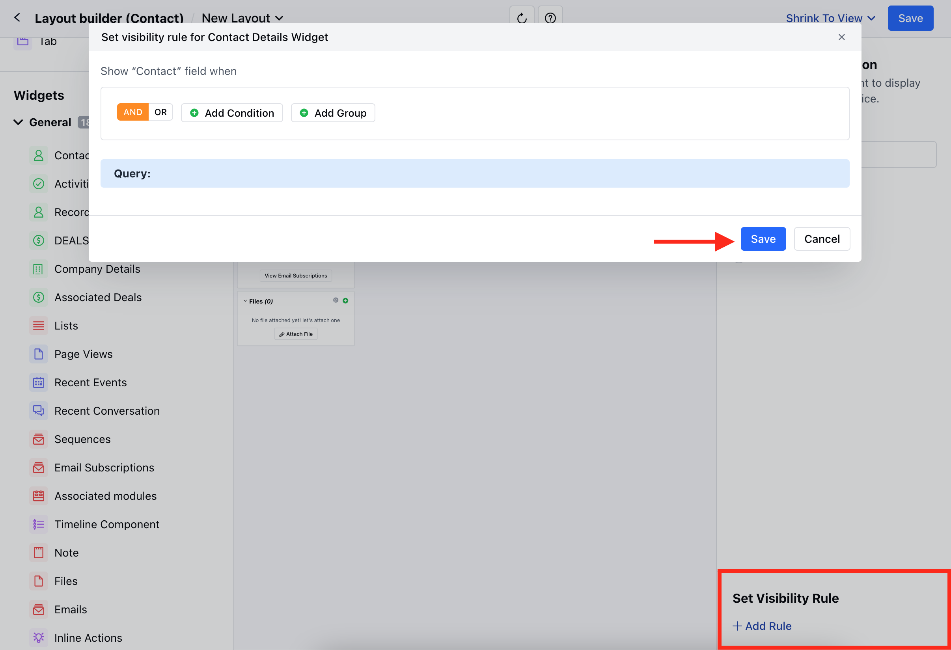Collapse the General widgets group
The height and width of the screenshot is (650, 951).
[x=18, y=122]
